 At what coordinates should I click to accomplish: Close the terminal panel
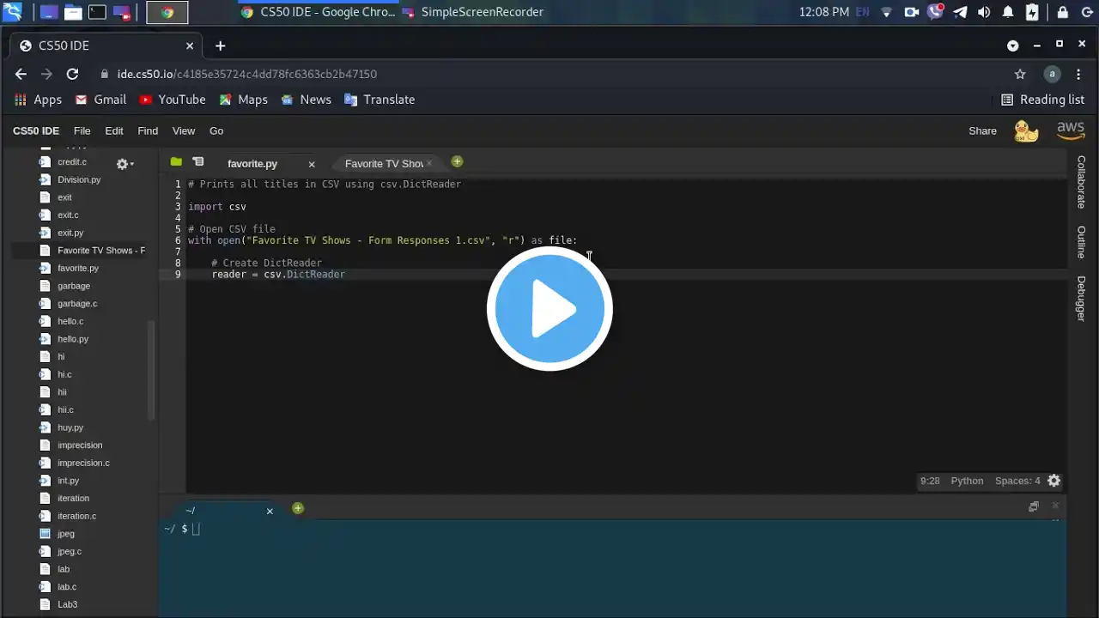[x=1055, y=506]
